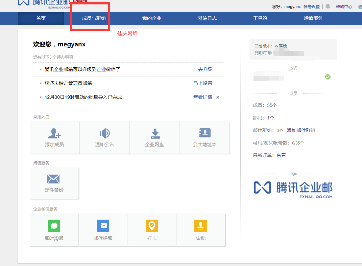Click the 当前版本：收费版 text
Image resolution: width=362 pixels, height=266 pixels.
[271, 46]
